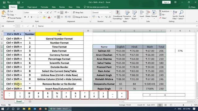Toggle Wrap Text
Screen dimensions: 198x111
78,12
